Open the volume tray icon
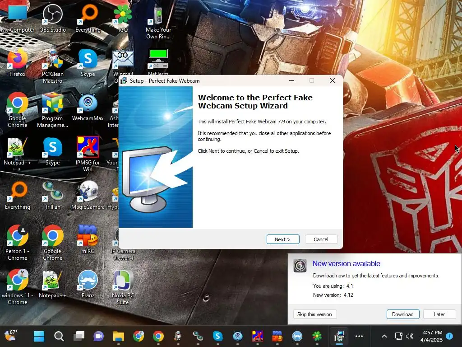This screenshot has width=462, height=347. [410, 336]
